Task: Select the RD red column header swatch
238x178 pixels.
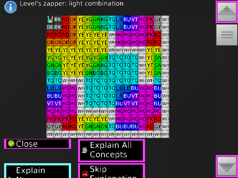Action: pos(65,19)
